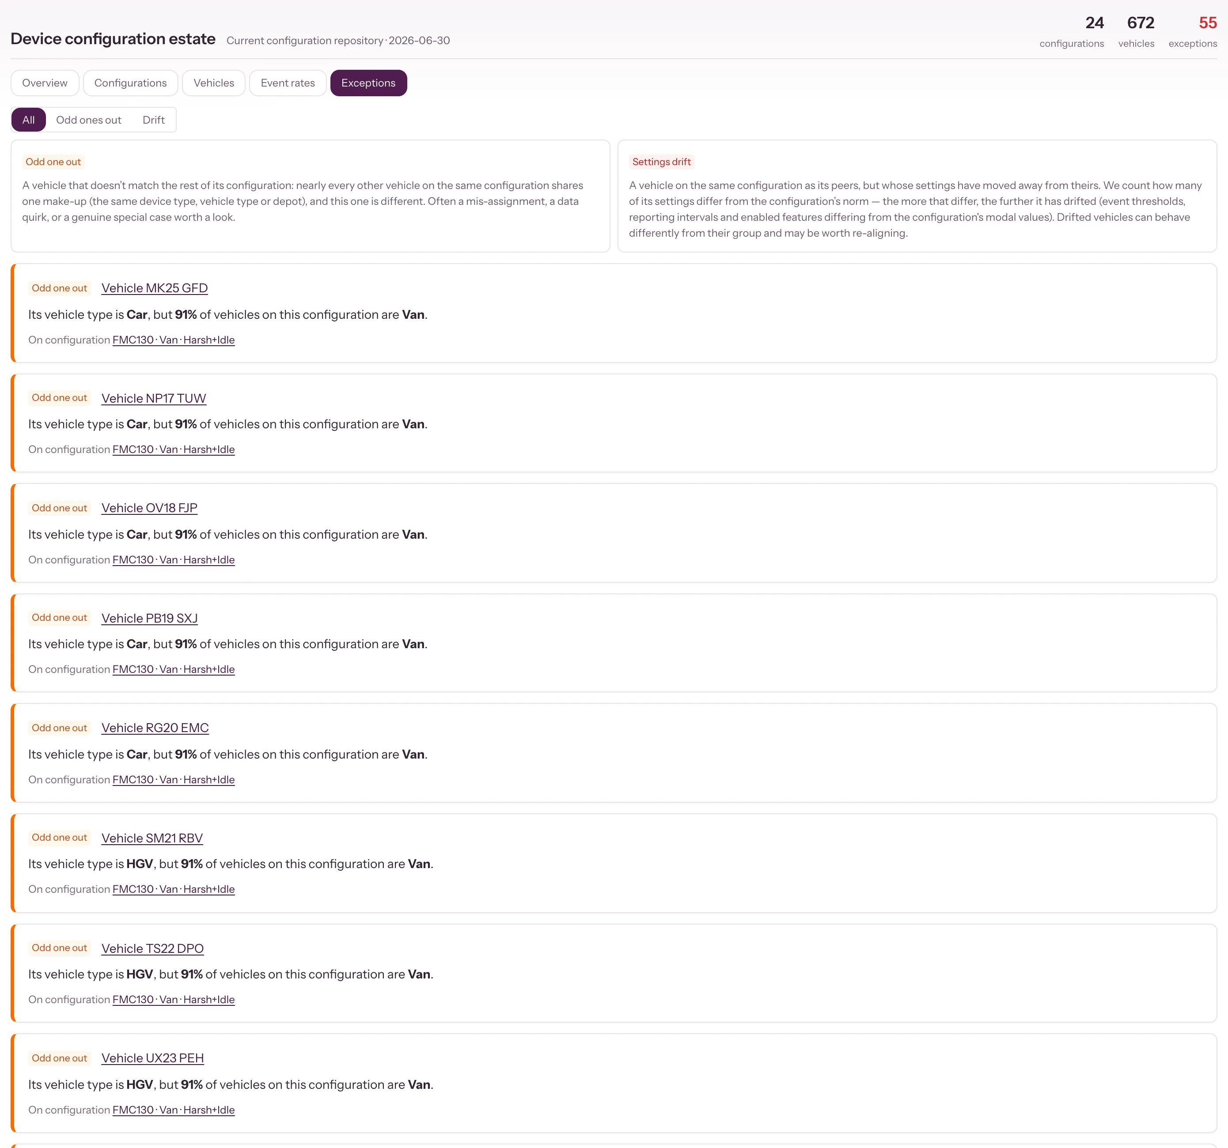This screenshot has width=1228, height=1148.
Task: Open configuration link under Vehicle SM21 RBV
Action: click(174, 889)
